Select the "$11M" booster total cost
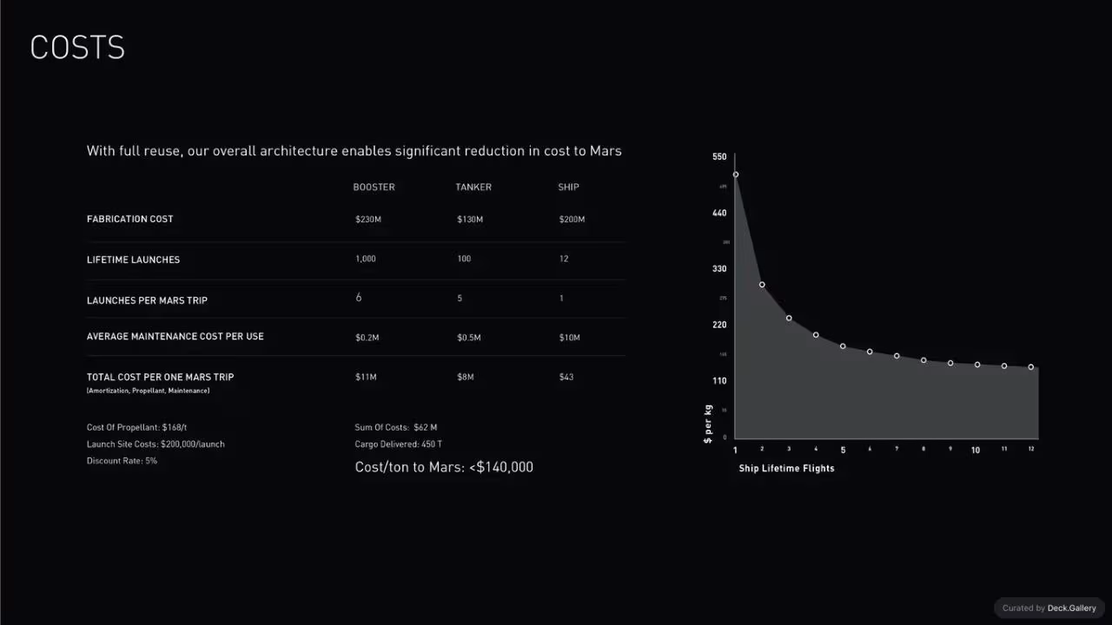The image size is (1112, 625). (x=366, y=377)
